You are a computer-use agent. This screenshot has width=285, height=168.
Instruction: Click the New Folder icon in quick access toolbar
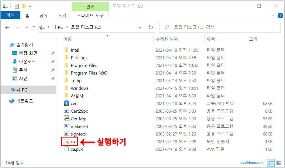coord(24,6)
